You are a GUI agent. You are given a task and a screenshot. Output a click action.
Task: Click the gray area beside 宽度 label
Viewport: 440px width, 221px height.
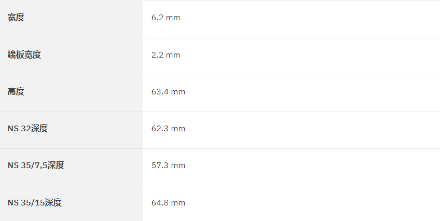84,19
